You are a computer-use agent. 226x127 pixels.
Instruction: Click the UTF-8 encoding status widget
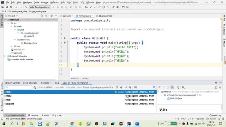tap(190, 119)
